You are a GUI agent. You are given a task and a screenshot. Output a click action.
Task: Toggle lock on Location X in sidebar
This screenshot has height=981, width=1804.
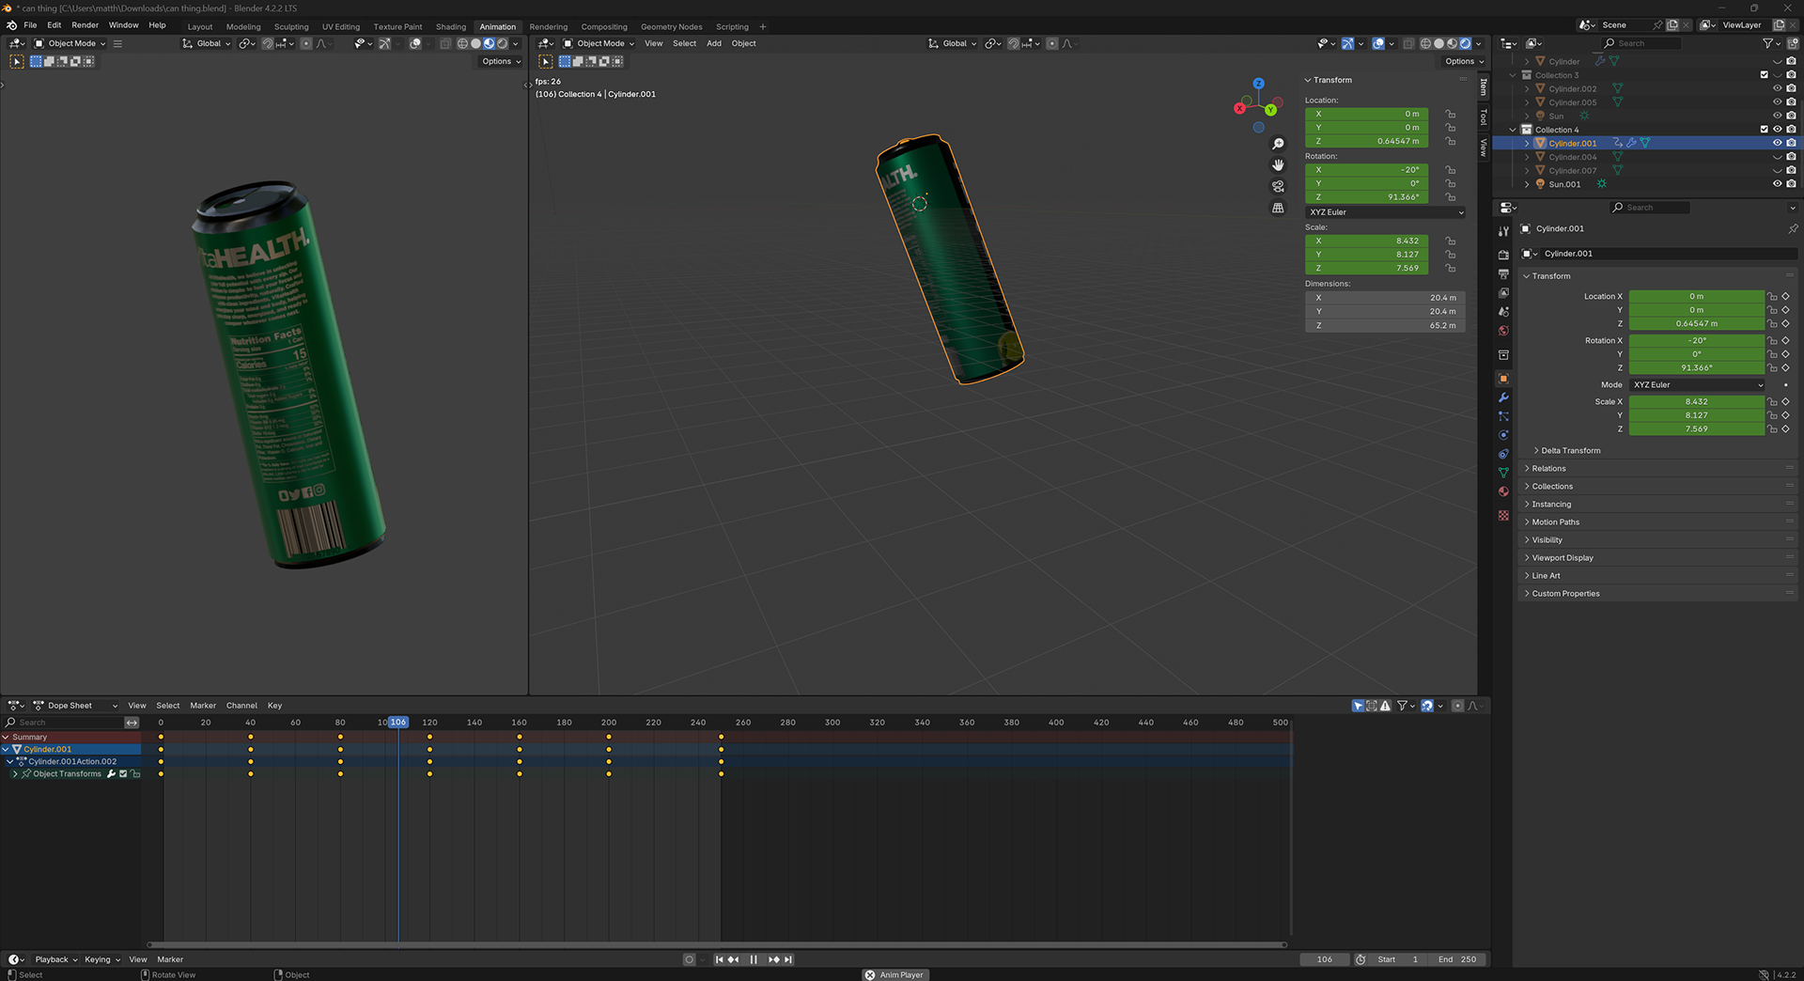(x=1451, y=114)
